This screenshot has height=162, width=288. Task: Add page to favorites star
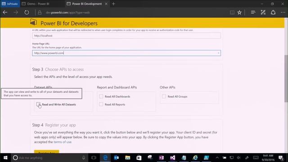[x=239, y=13]
